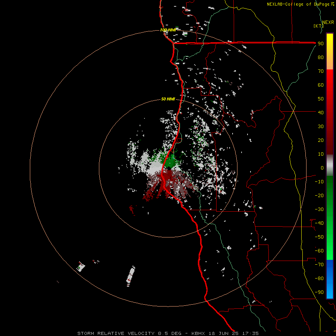
Task: Click the 17:35 timestamp in the caption
Action: point(251,333)
